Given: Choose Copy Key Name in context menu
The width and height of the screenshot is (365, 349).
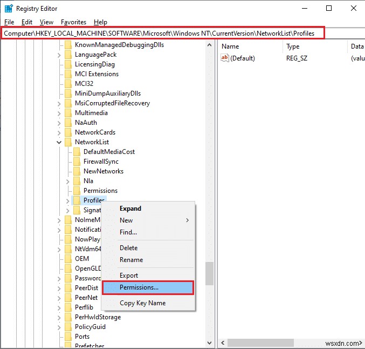Looking at the screenshot, I should (x=148, y=303).
